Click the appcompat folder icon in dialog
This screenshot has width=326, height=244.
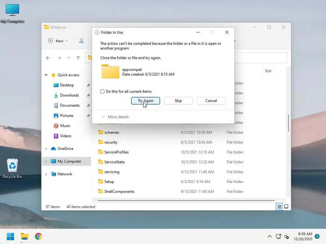click(x=110, y=71)
